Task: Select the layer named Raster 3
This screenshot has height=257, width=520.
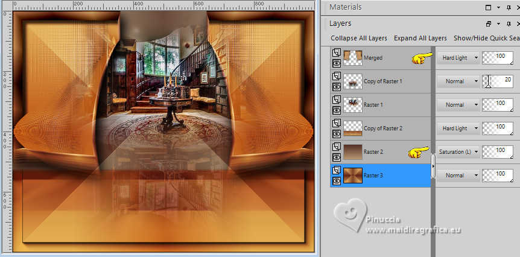Action: coord(373,176)
